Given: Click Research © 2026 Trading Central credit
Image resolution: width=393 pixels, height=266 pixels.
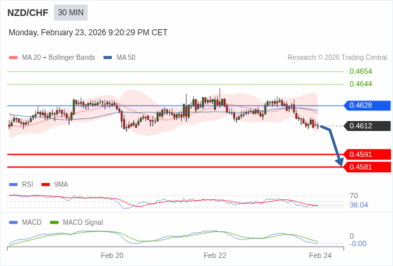Looking at the screenshot, I should coord(337,58).
